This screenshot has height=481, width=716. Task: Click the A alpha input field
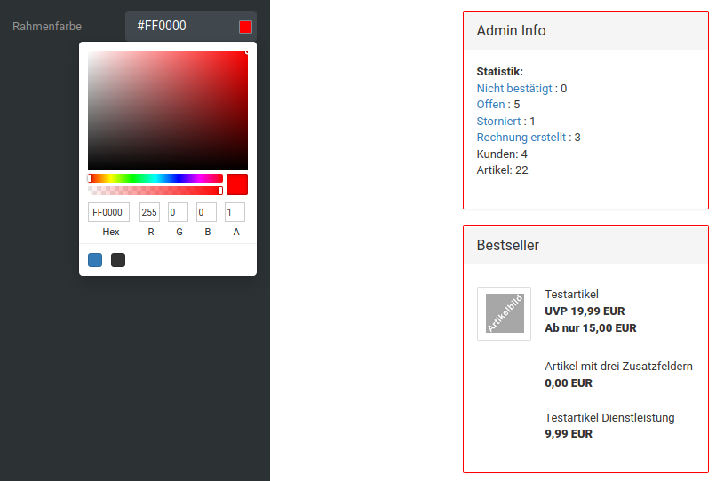click(235, 213)
